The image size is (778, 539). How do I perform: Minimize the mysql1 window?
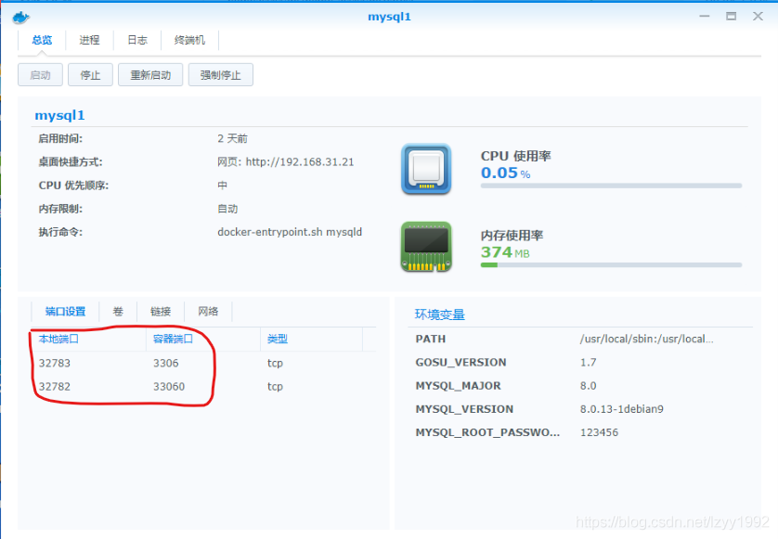pyautogui.click(x=705, y=17)
